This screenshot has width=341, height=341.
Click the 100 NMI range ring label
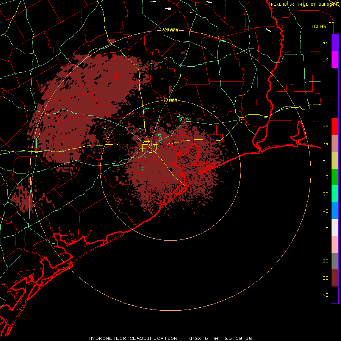[170, 30]
